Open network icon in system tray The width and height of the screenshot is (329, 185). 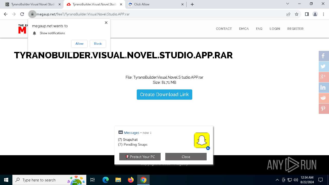pyautogui.click(x=290, y=180)
